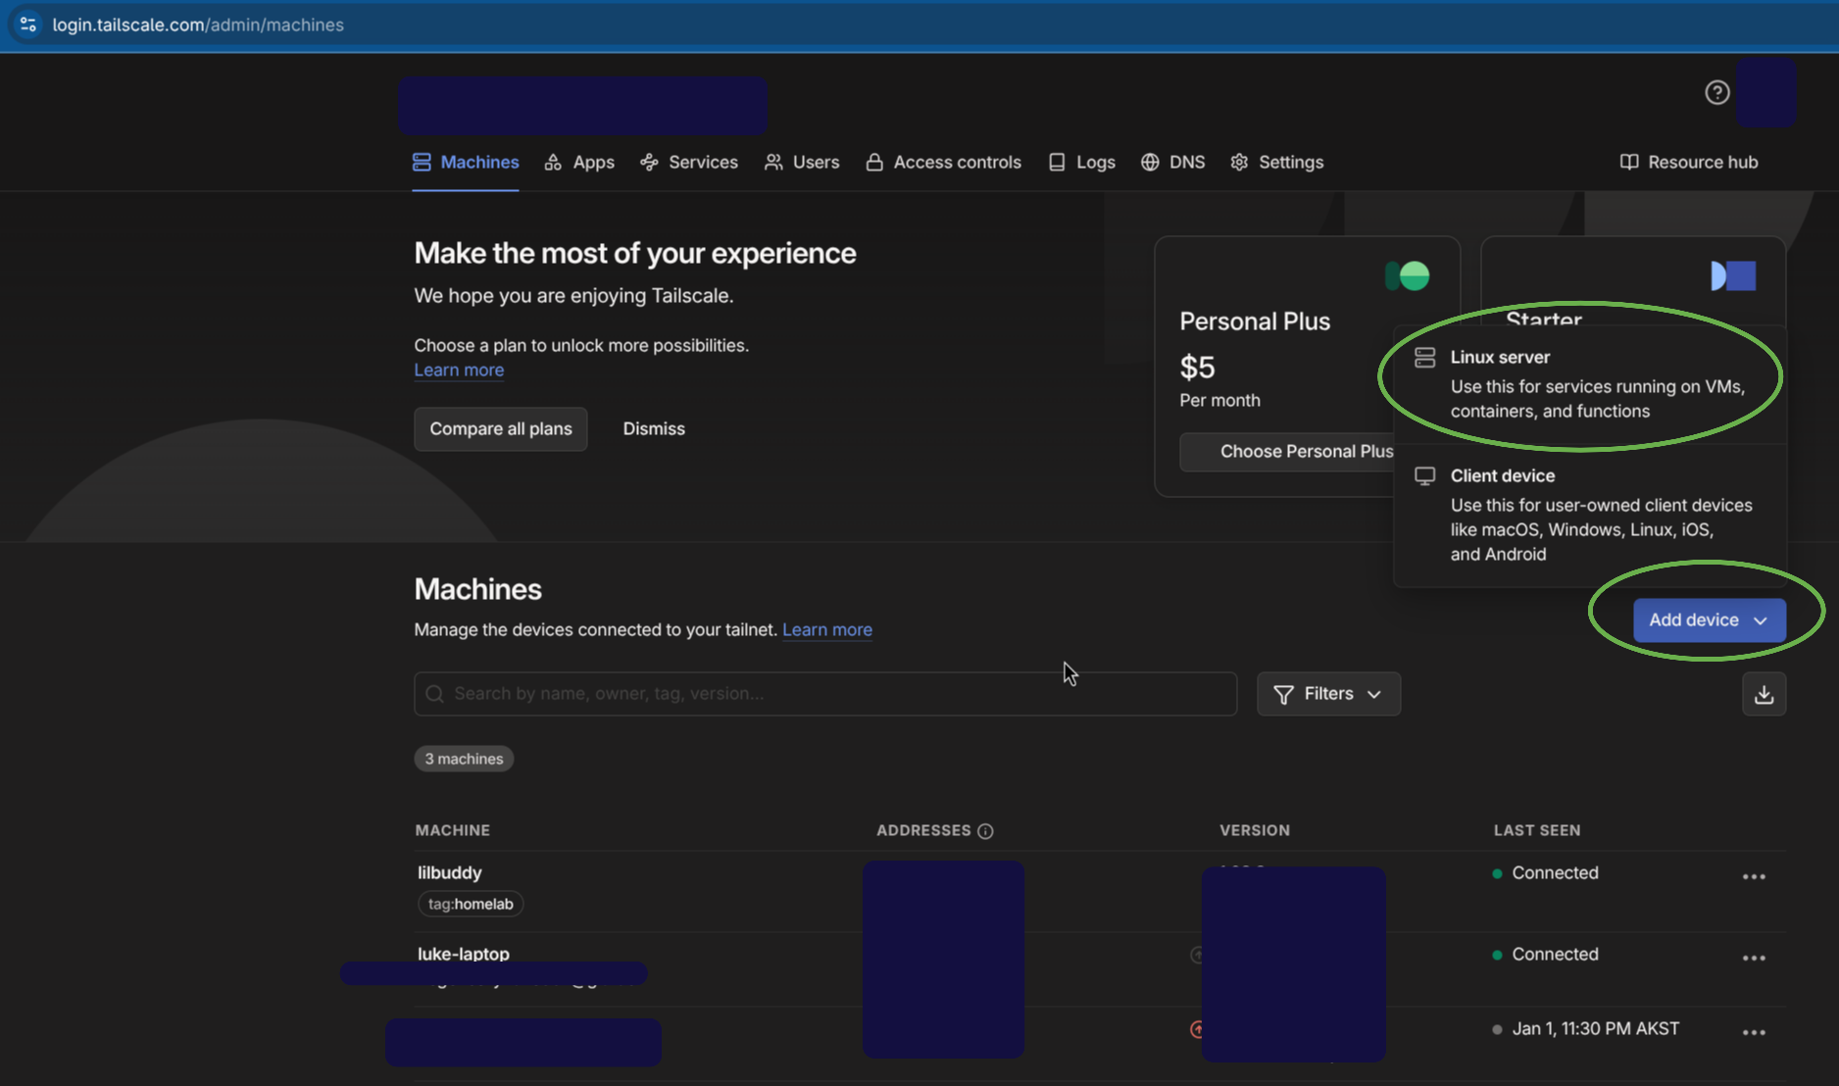This screenshot has height=1086, width=1839.
Task: Click Choose Personal Plus button
Action: point(1286,452)
